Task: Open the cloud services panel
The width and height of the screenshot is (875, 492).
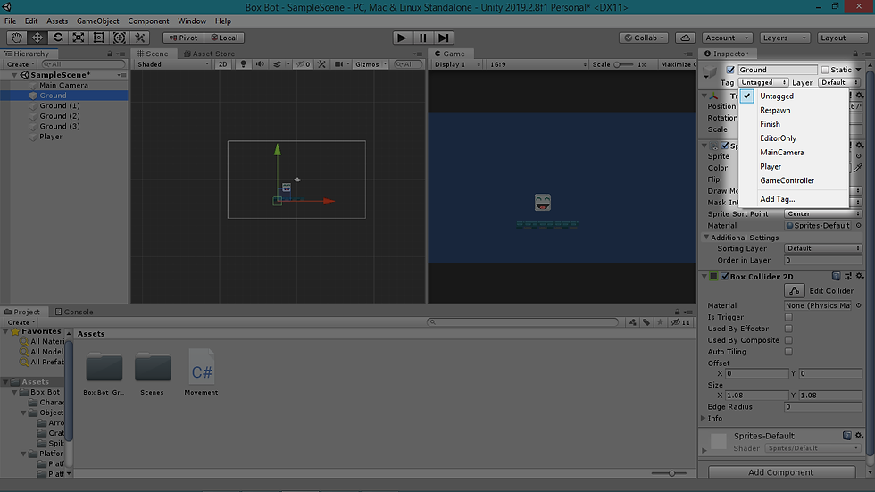Action: 686,38
